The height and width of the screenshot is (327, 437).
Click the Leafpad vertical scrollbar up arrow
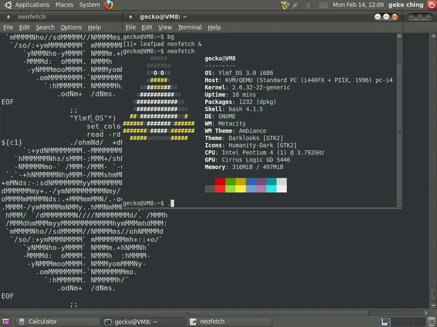[x=434, y=36]
